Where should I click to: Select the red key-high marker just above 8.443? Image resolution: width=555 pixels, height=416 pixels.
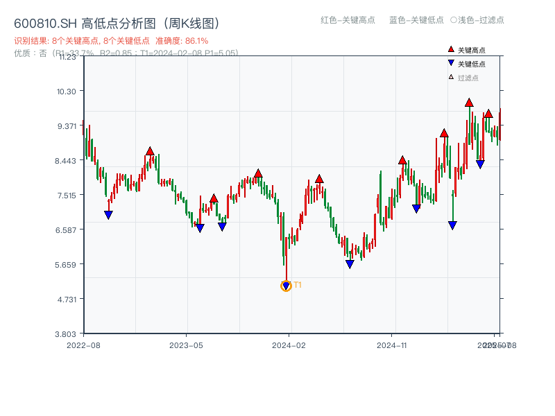tap(150, 151)
